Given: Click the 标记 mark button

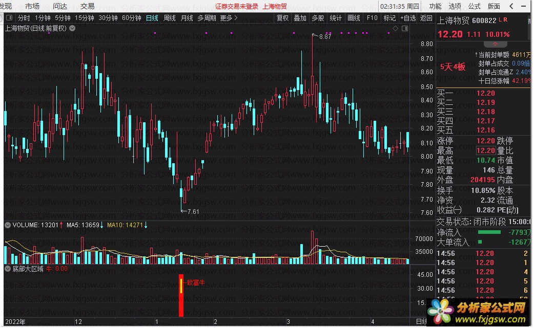Looking at the screenshot, I should (389, 18).
